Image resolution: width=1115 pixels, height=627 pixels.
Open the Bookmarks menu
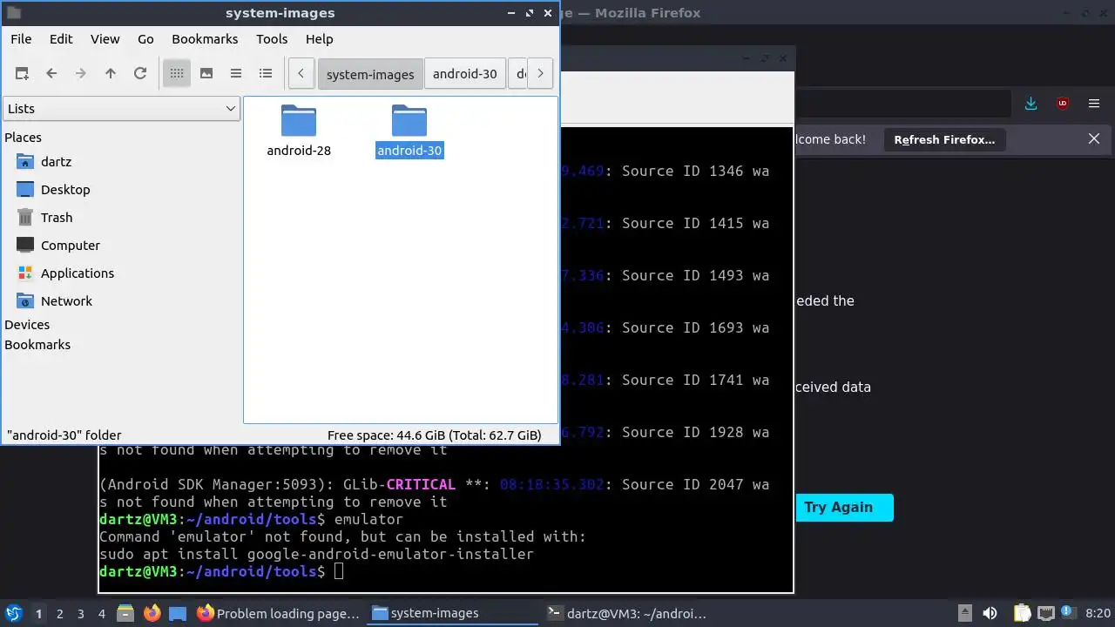pyautogui.click(x=205, y=39)
